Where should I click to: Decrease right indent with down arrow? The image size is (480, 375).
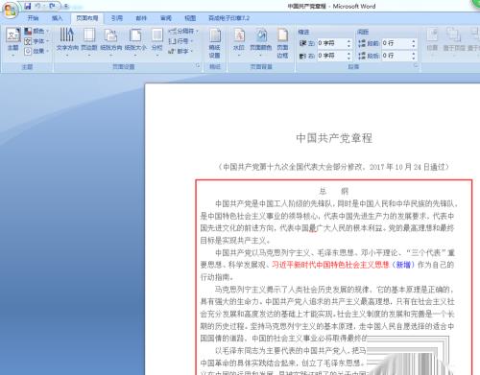[348, 58]
